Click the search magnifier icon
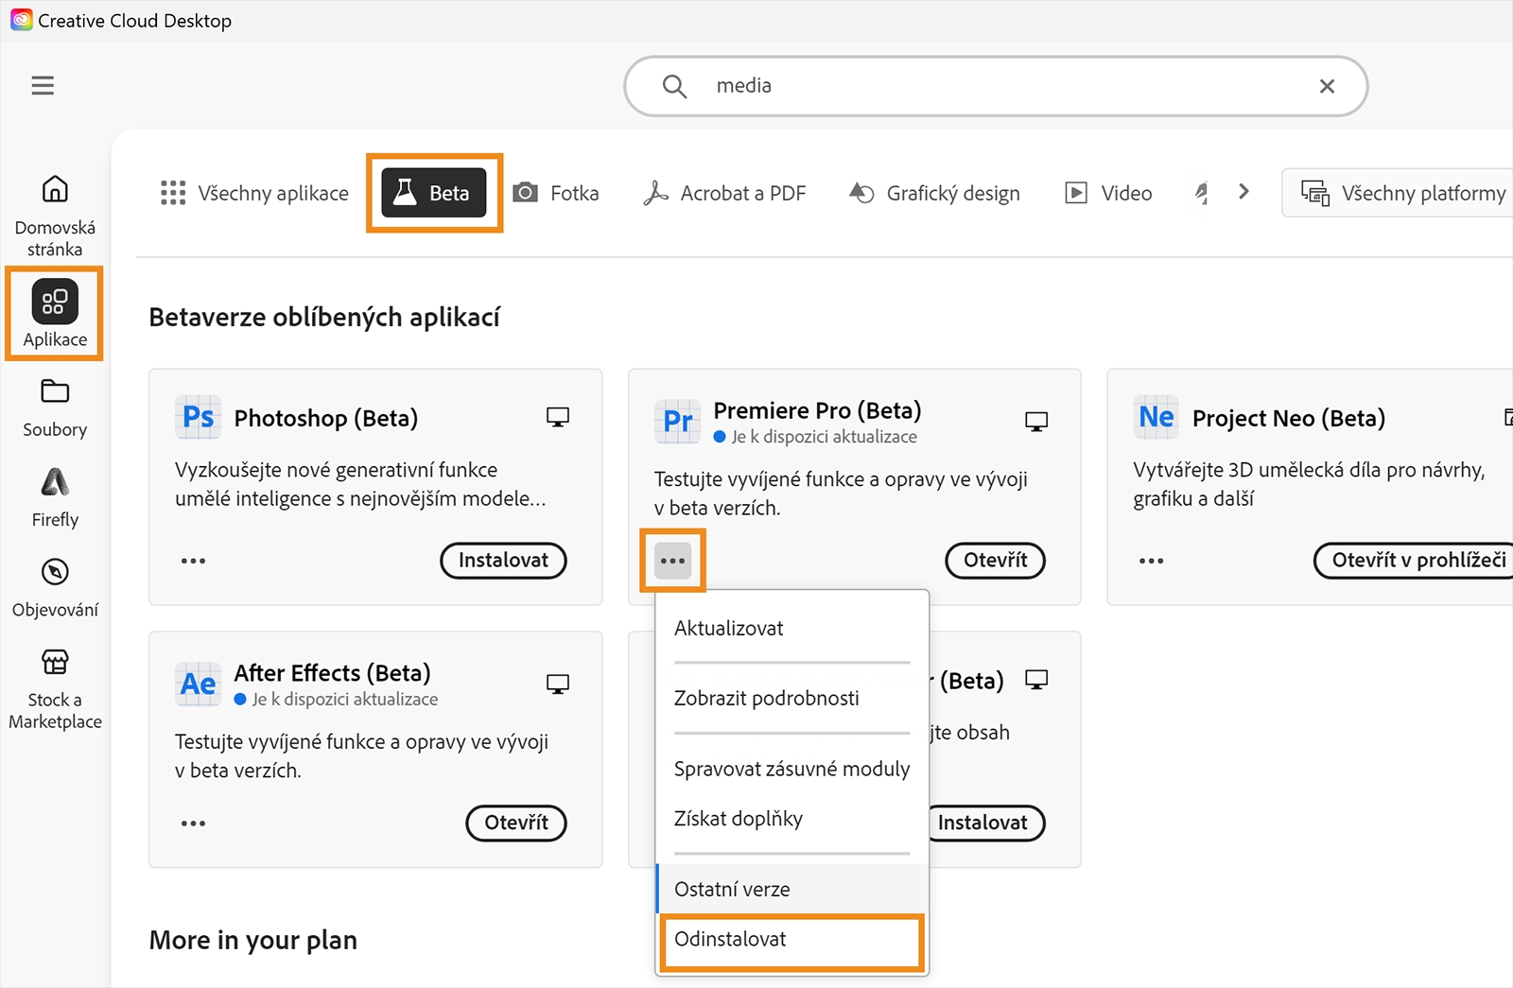This screenshot has height=988, width=1513. tap(674, 86)
